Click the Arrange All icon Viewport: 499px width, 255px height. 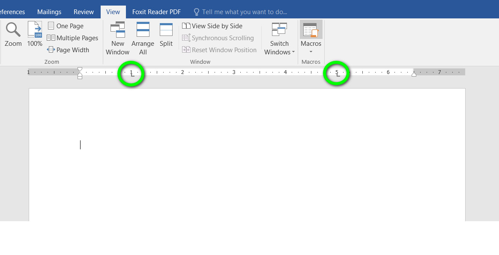click(143, 29)
